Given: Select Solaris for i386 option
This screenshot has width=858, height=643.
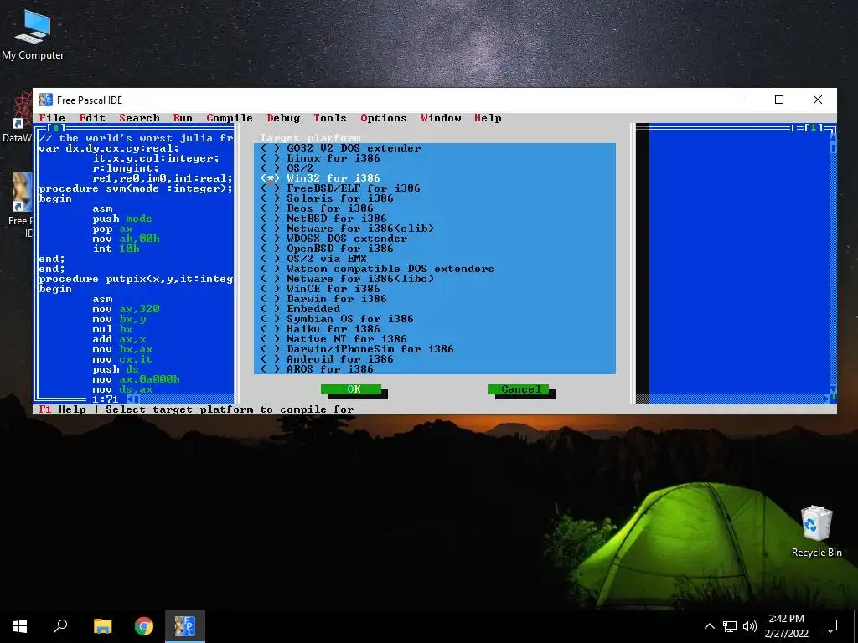Looking at the screenshot, I should tap(327, 198).
